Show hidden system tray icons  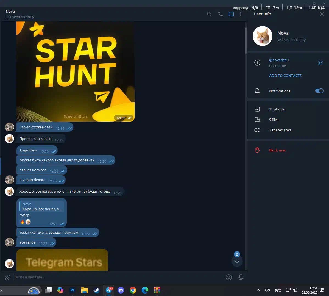259,290
